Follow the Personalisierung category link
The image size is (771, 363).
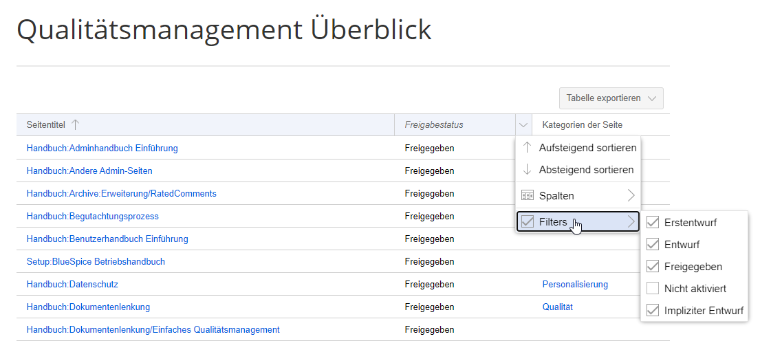coord(575,284)
